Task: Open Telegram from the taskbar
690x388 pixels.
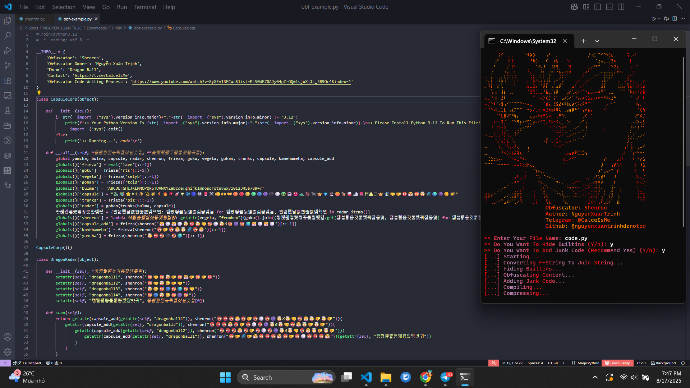Action: click(445, 377)
